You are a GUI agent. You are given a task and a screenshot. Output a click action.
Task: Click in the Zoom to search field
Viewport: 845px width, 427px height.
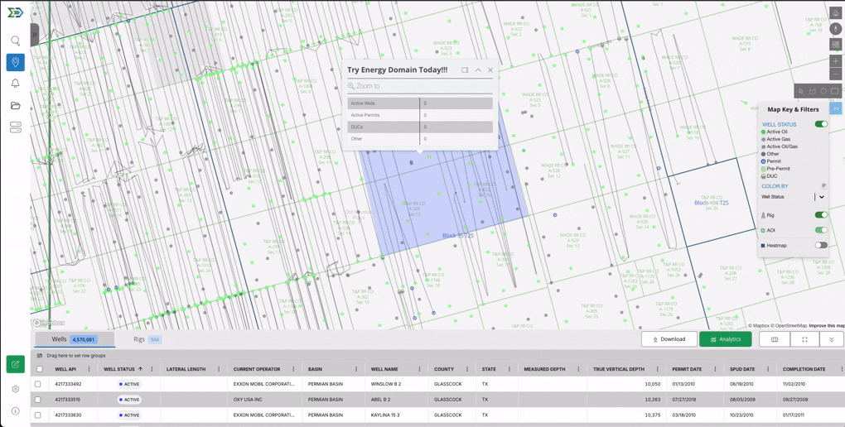click(x=420, y=86)
